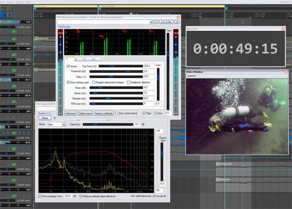
Task: Click the Gate floor slider in ReaFir
Action: click(108, 125)
